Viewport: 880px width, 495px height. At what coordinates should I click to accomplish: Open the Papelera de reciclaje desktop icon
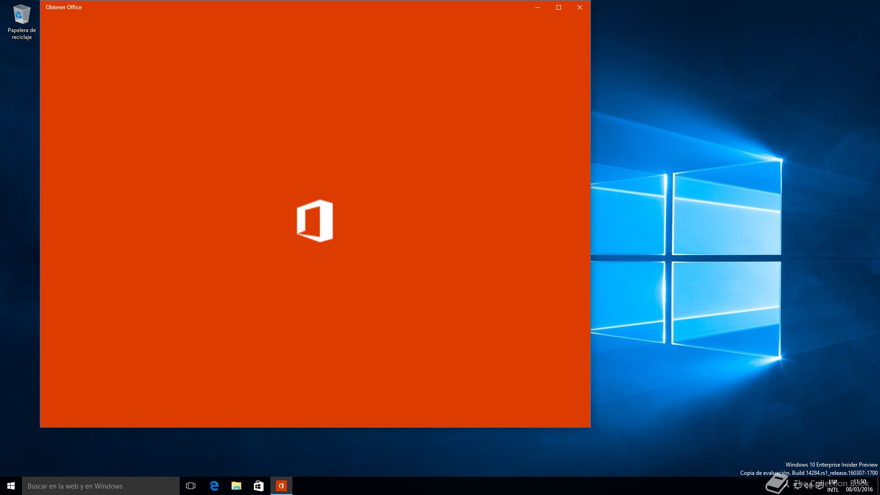(22, 22)
